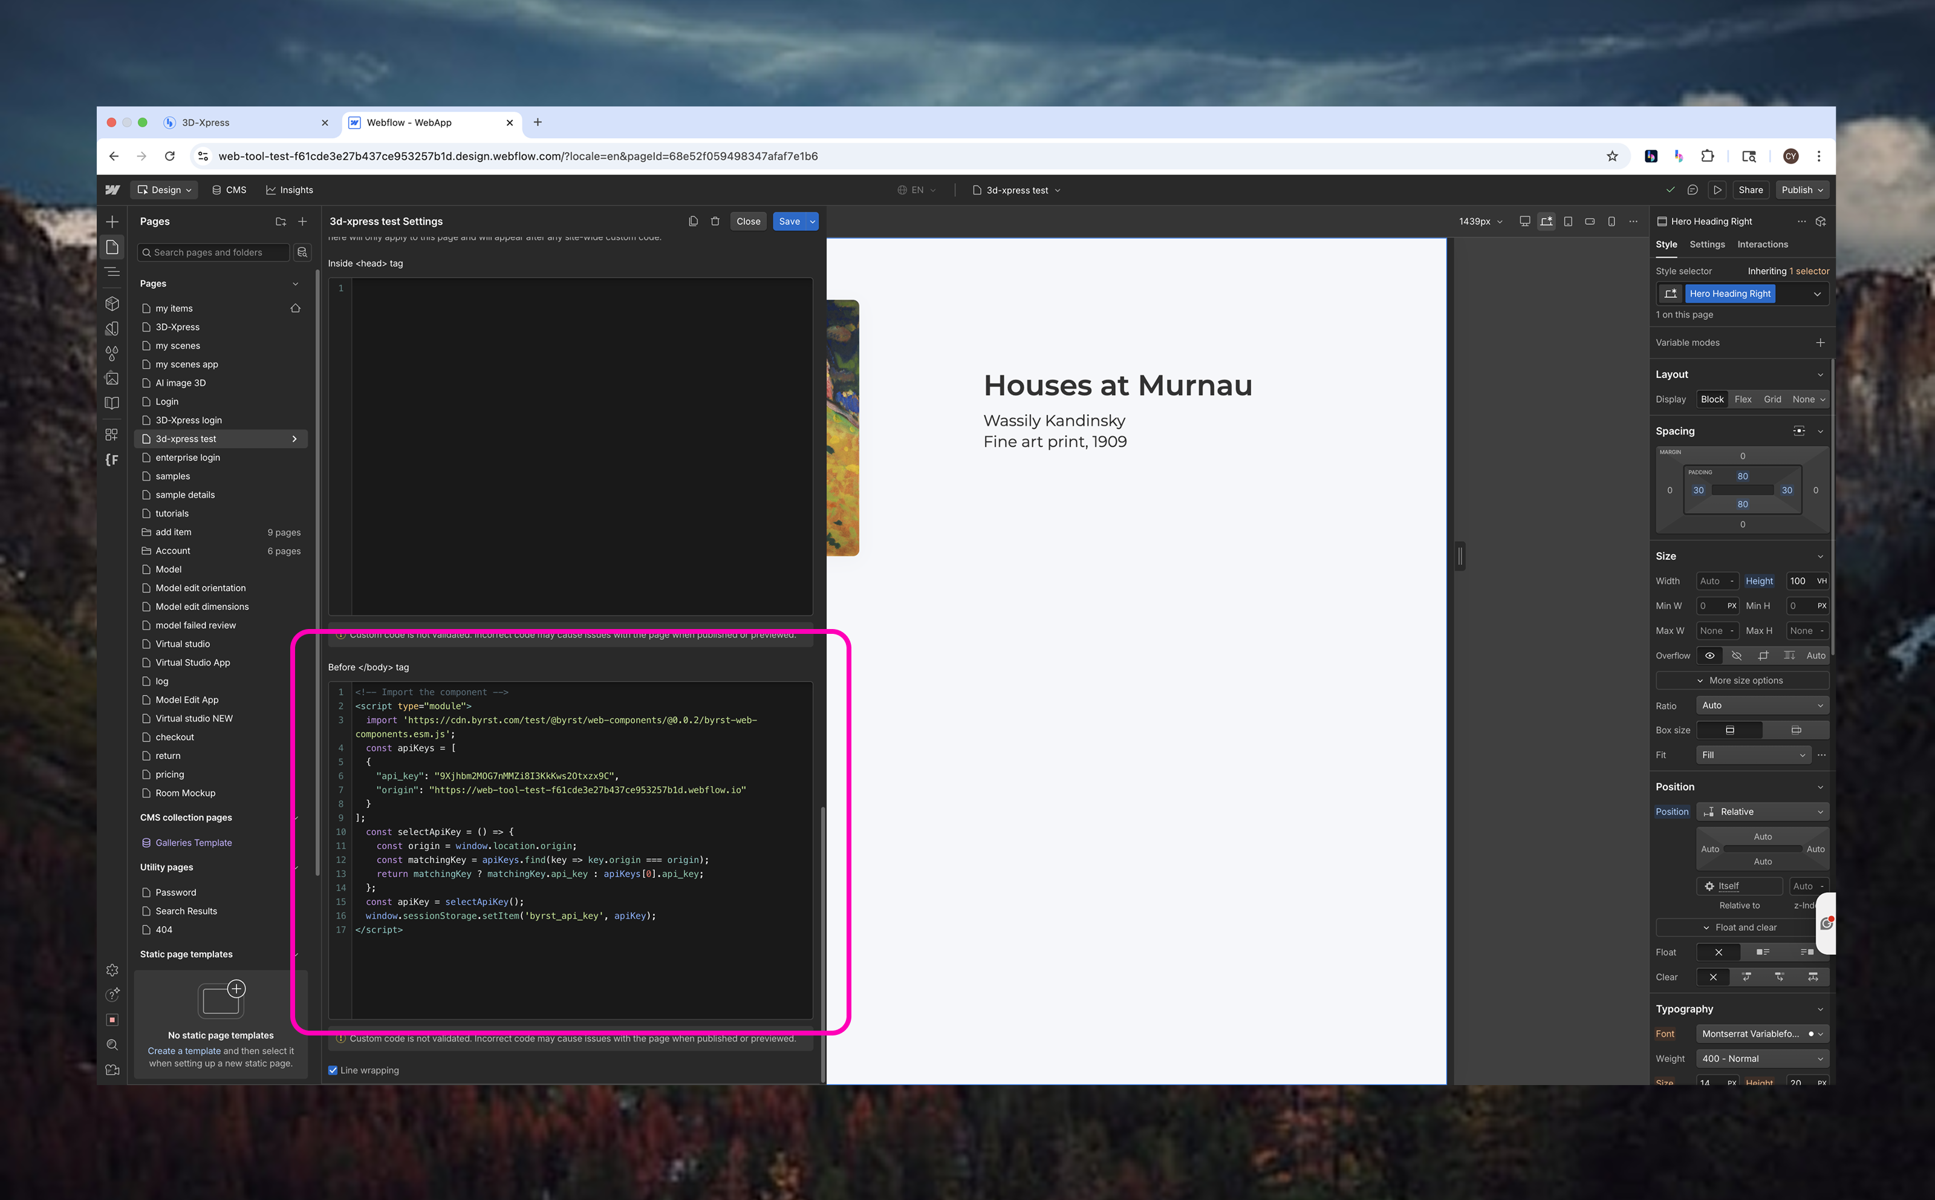Click the Close button in page settings
This screenshot has height=1200, width=1935.
(x=747, y=221)
